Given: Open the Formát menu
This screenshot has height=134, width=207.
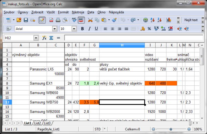Looking at the screenshot, I should (x=63, y=12).
